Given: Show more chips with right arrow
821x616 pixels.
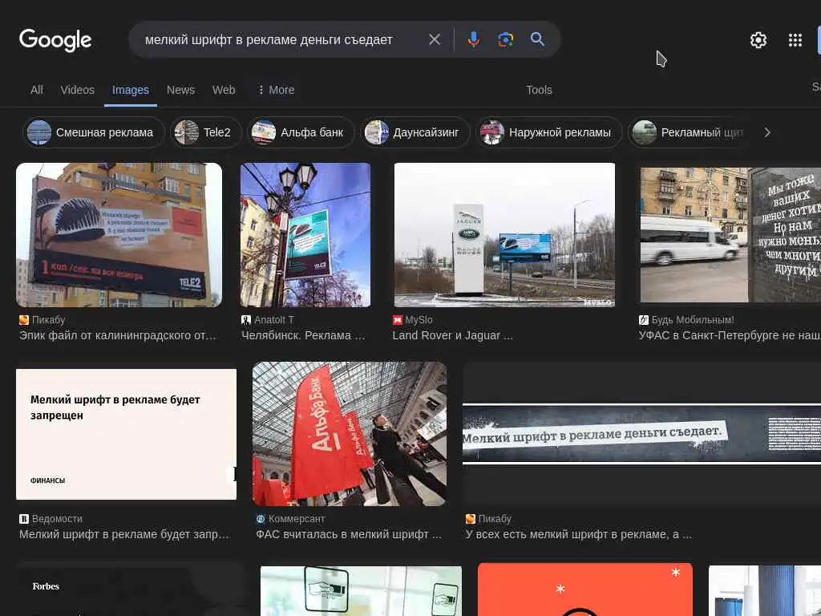Looking at the screenshot, I should [767, 132].
